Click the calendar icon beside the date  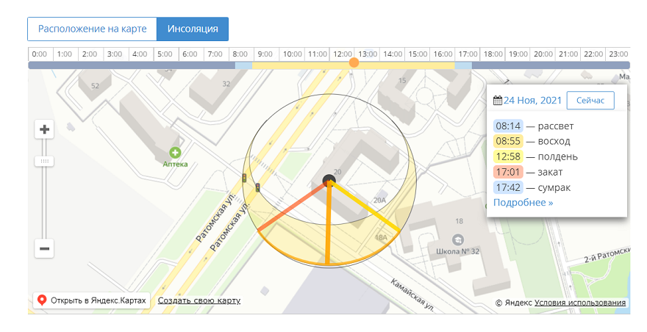(x=498, y=101)
